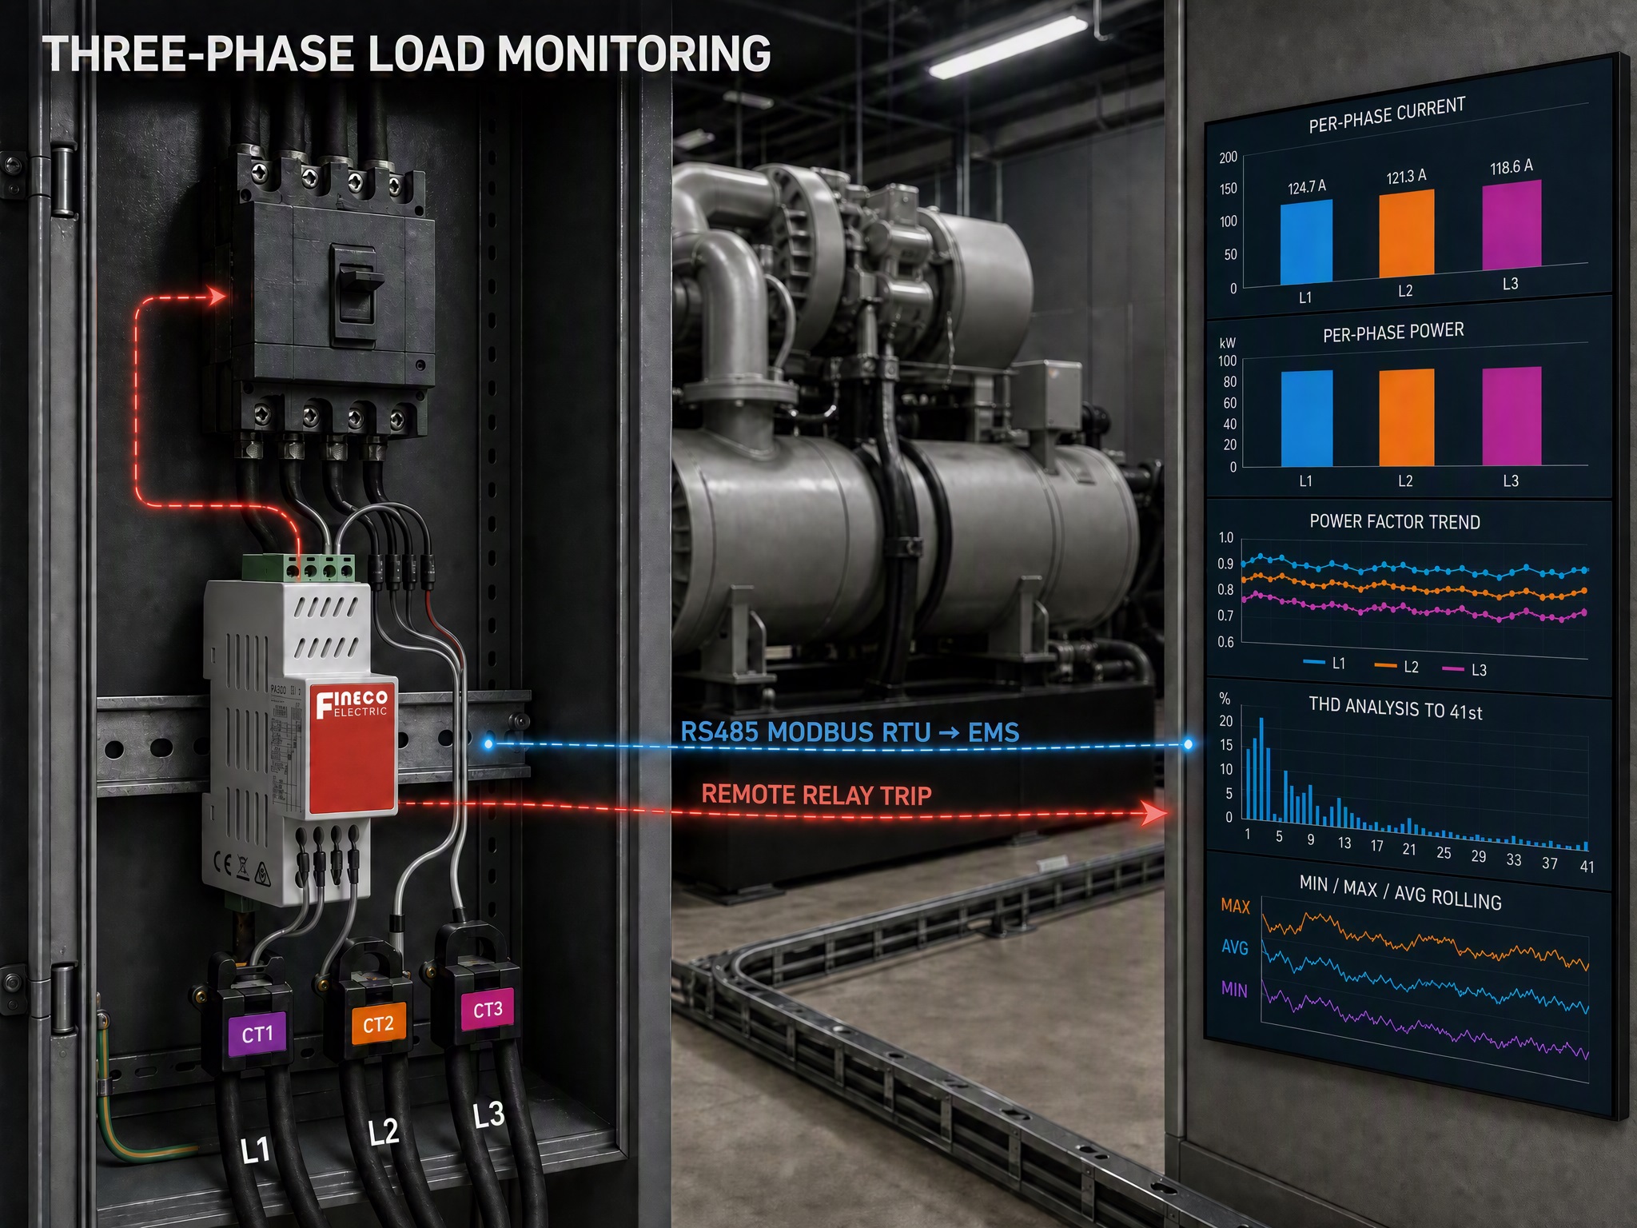Click the green terminal block atop the meter
The image size is (1637, 1228).
299,568
